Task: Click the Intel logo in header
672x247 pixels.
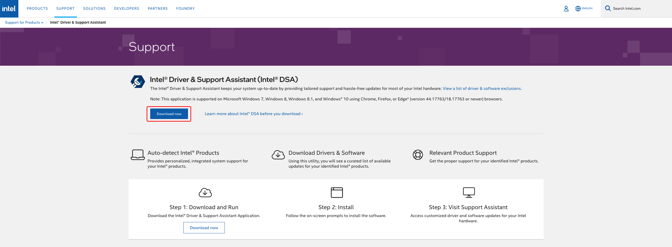Action: click(x=9, y=9)
